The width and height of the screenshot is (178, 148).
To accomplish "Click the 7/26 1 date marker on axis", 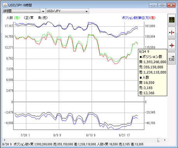I will 25,135.
